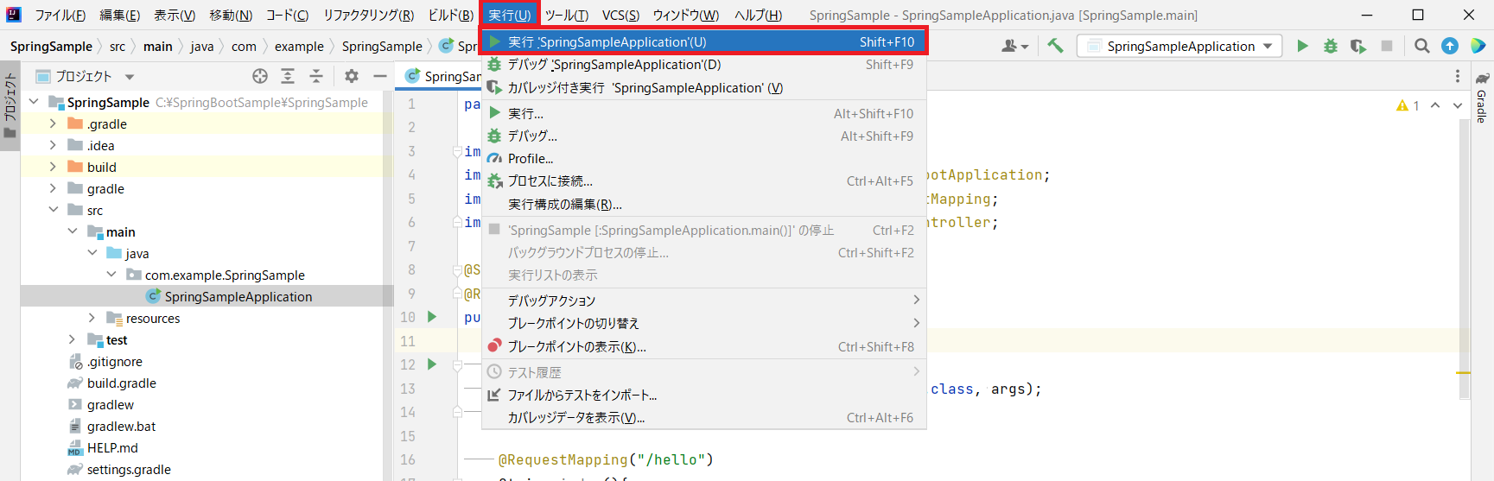1494x481 pixels.
Task: Toggle the breakpoint switching submenu entry
Action: coord(574,323)
